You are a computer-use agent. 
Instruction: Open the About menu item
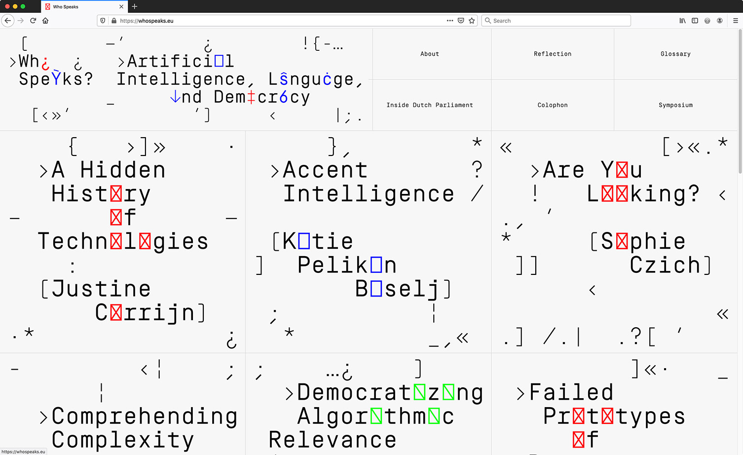coord(430,54)
